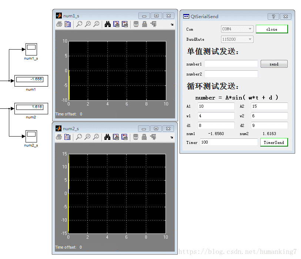This screenshot has height=259, width=301.
Task: Open the 115200 BaudRate dropdown
Action: pos(237,39)
